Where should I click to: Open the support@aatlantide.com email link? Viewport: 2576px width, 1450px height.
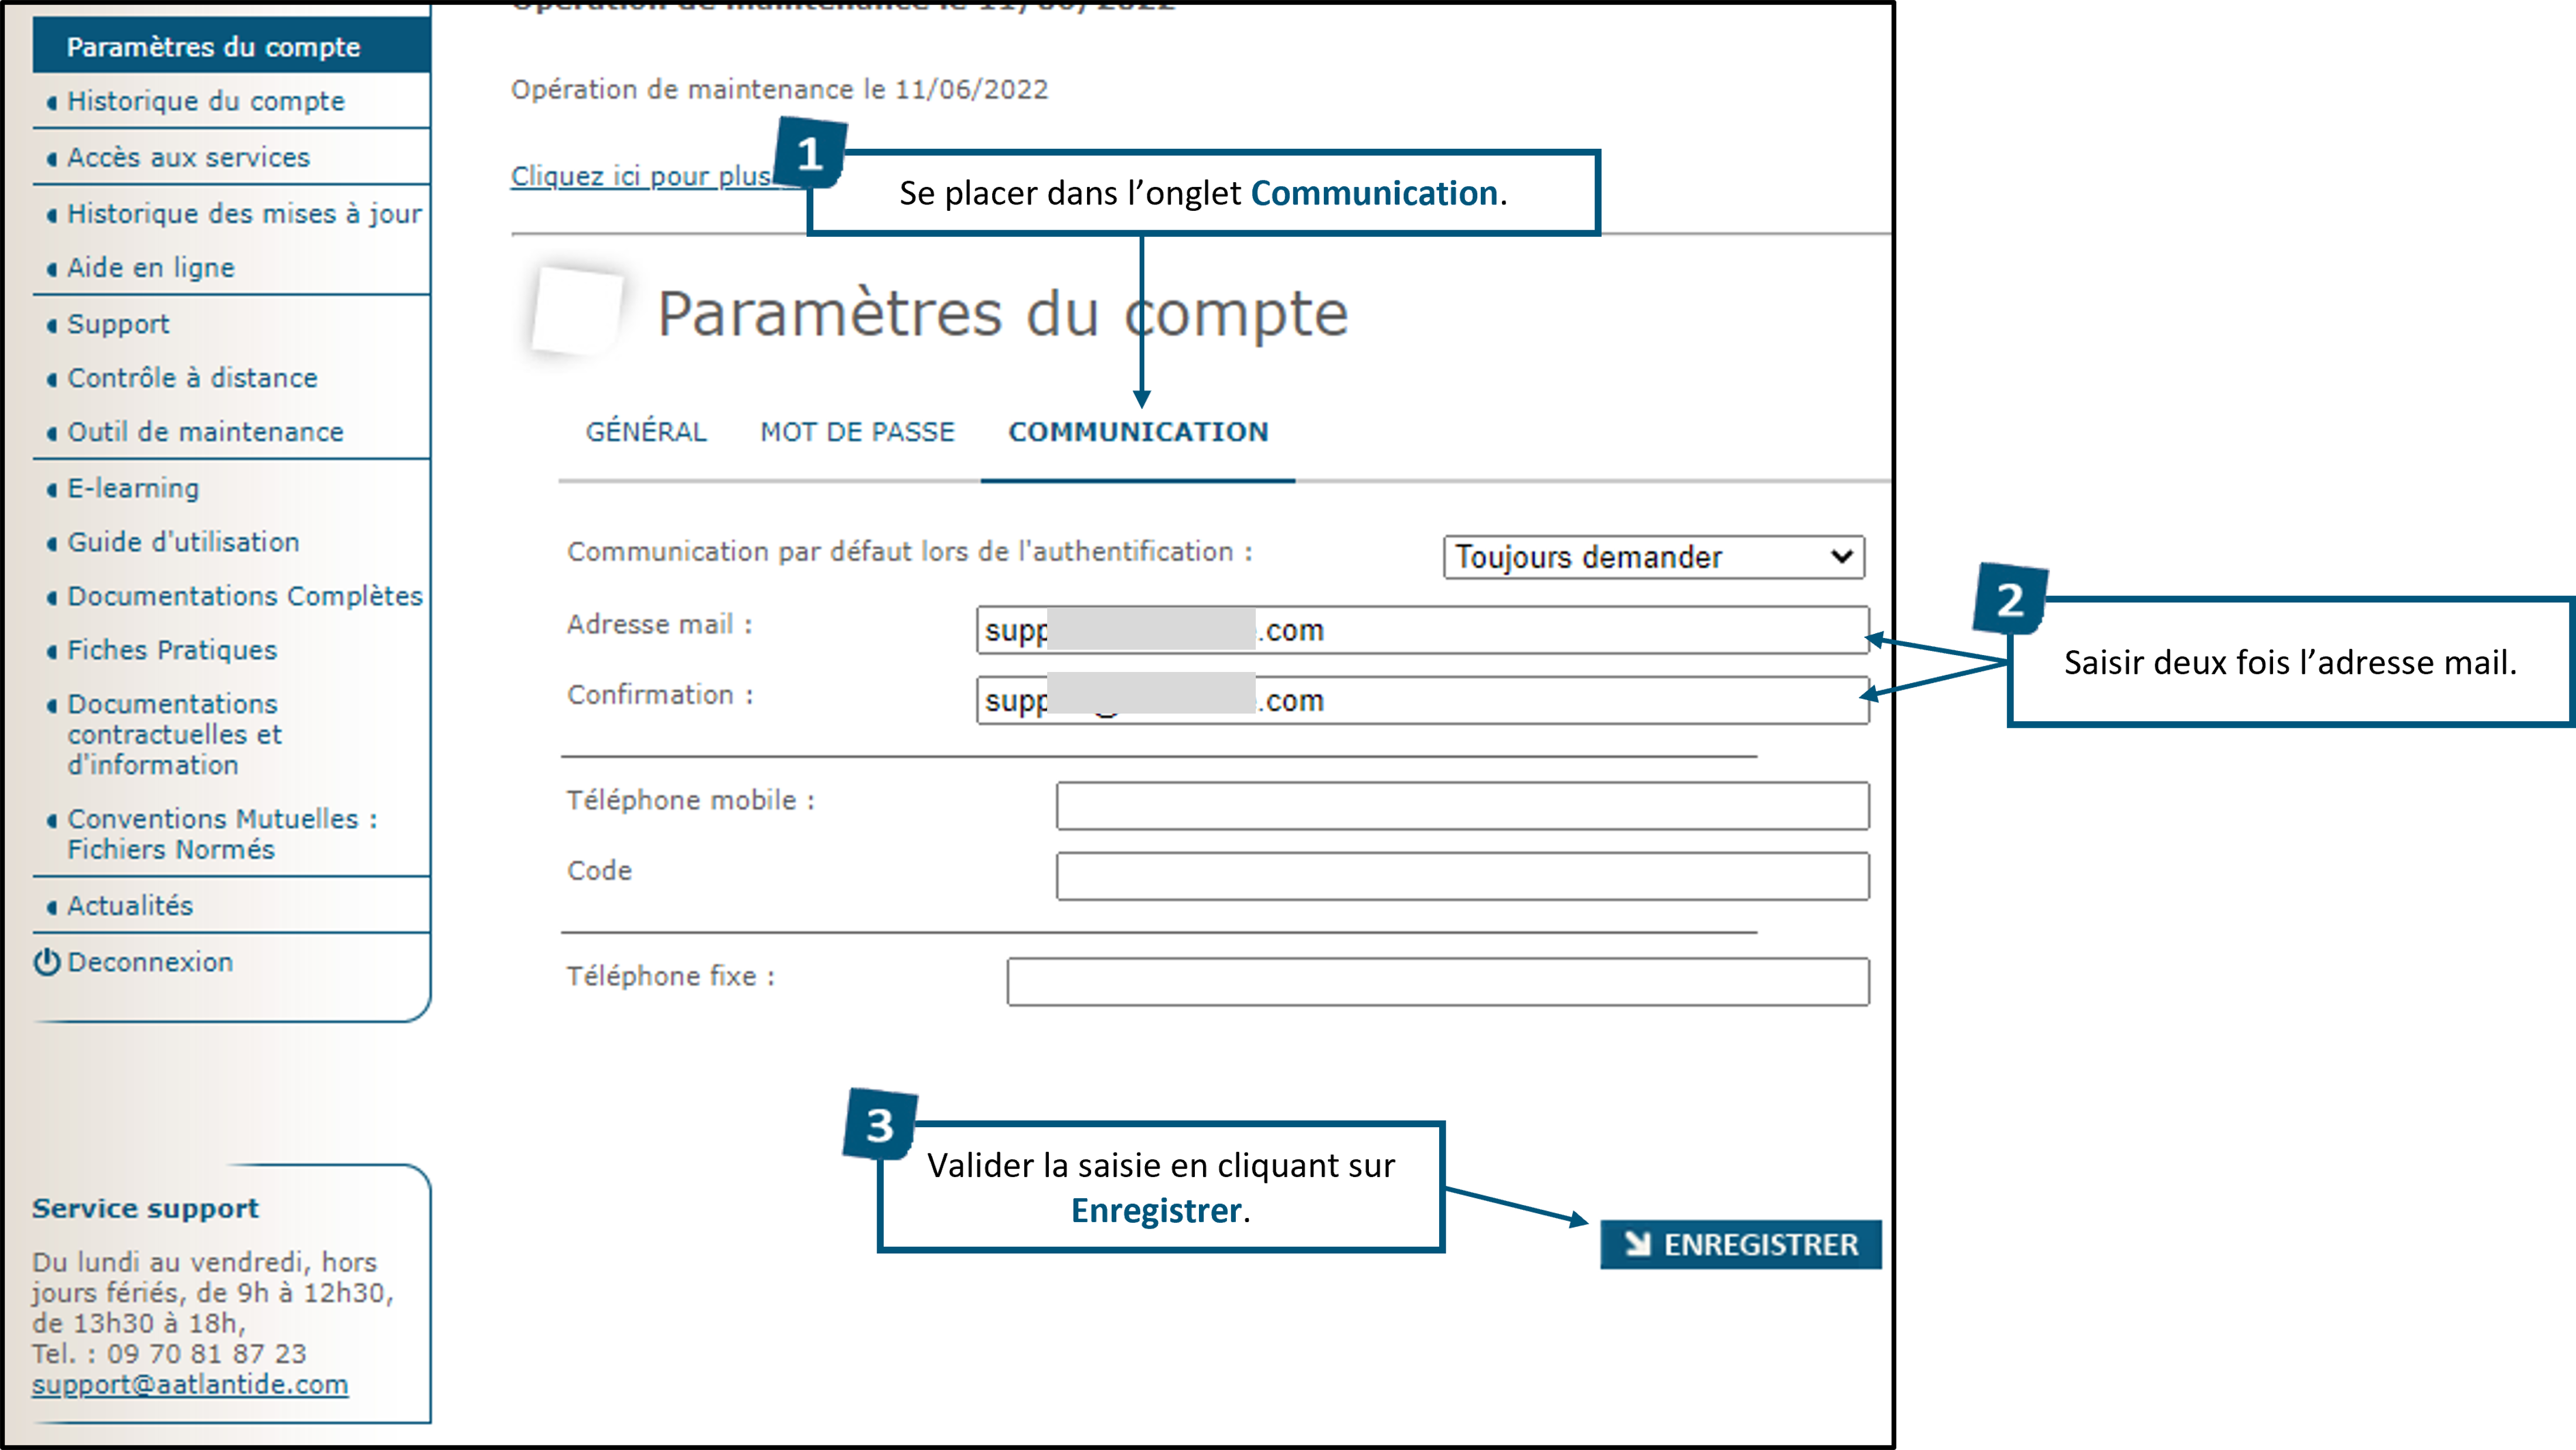pyautogui.click(x=190, y=1384)
